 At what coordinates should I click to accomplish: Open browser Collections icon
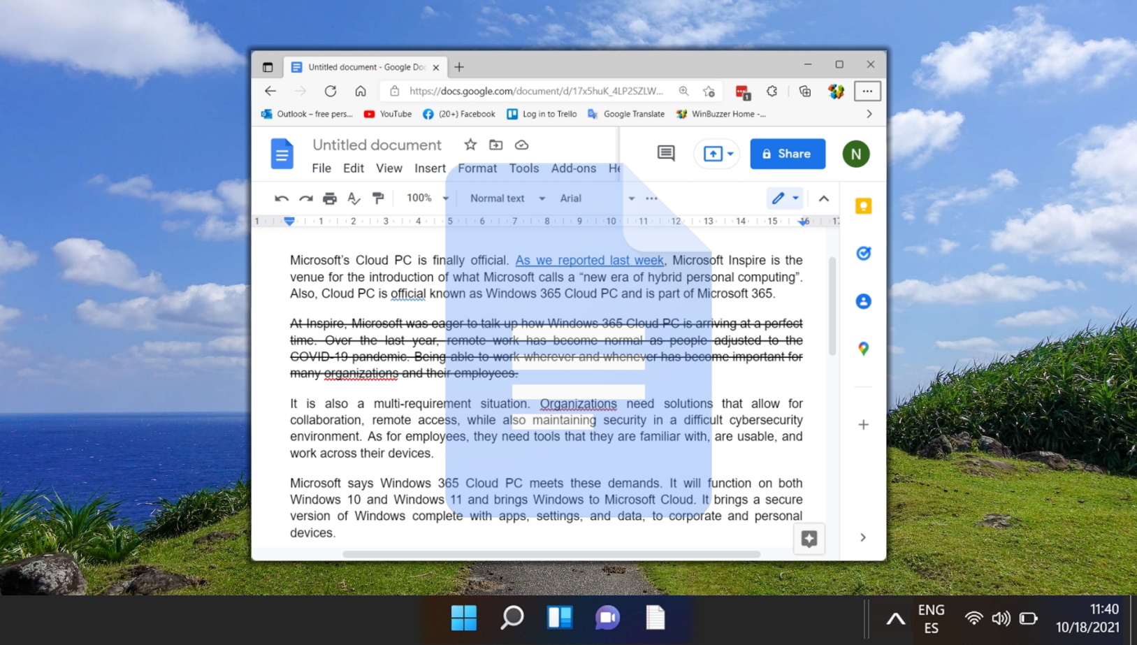pos(805,91)
